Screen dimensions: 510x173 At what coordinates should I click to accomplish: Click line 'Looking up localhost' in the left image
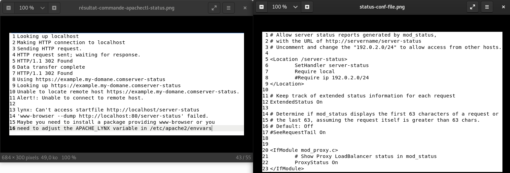(48, 36)
